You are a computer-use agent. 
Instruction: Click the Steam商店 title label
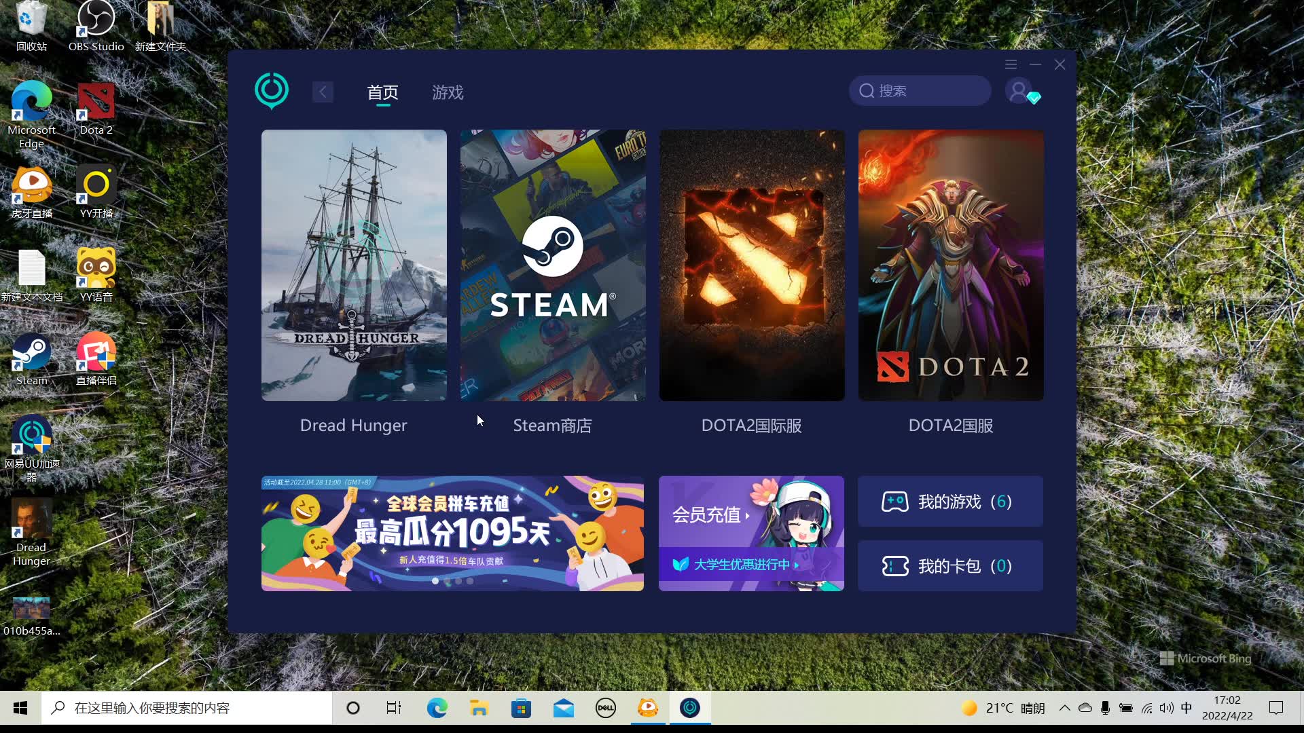553,426
